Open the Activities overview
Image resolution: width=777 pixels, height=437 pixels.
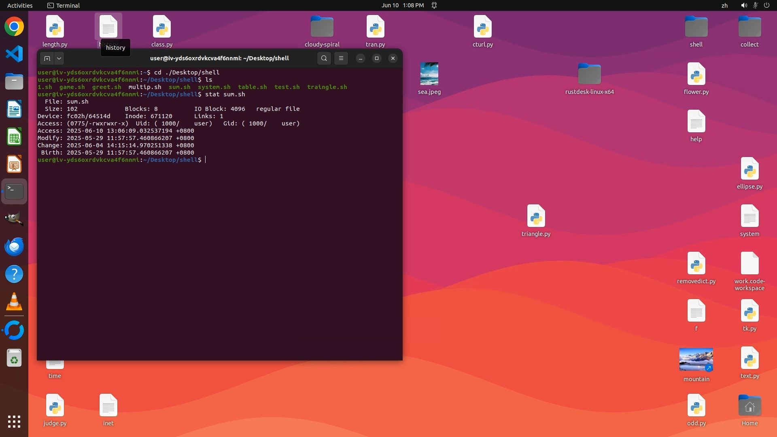[x=20, y=5]
